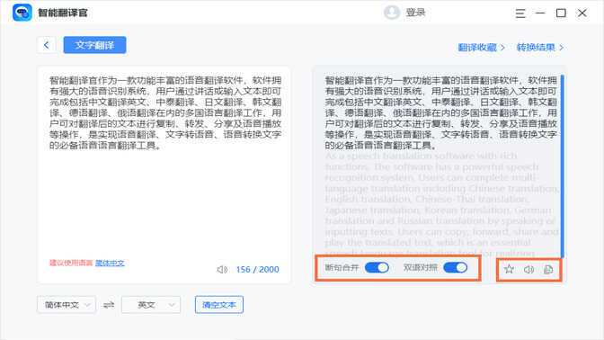The height and width of the screenshot is (340, 604).
Task: Select the 文字翻译 tab
Action: [94, 45]
